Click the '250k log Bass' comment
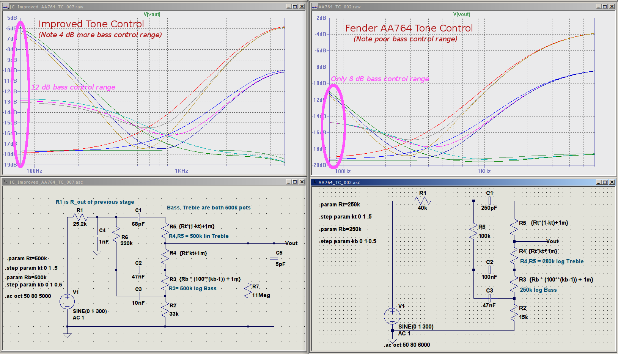The height and width of the screenshot is (354, 618). (x=538, y=290)
